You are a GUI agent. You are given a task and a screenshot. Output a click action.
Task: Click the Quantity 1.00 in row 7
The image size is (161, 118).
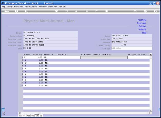(x=41, y=74)
